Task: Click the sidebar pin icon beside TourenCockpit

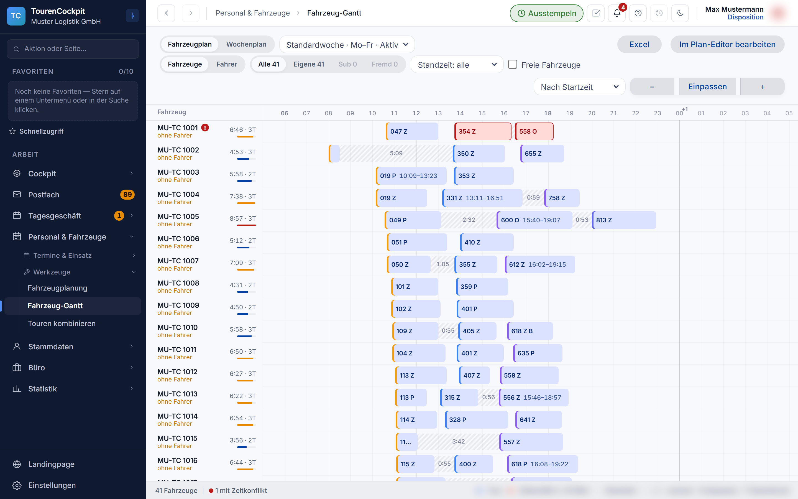Action: click(x=132, y=16)
